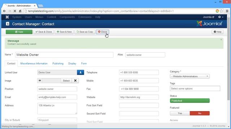
Task: Click the page vertical scrollbar
Action: pos(228,58)
